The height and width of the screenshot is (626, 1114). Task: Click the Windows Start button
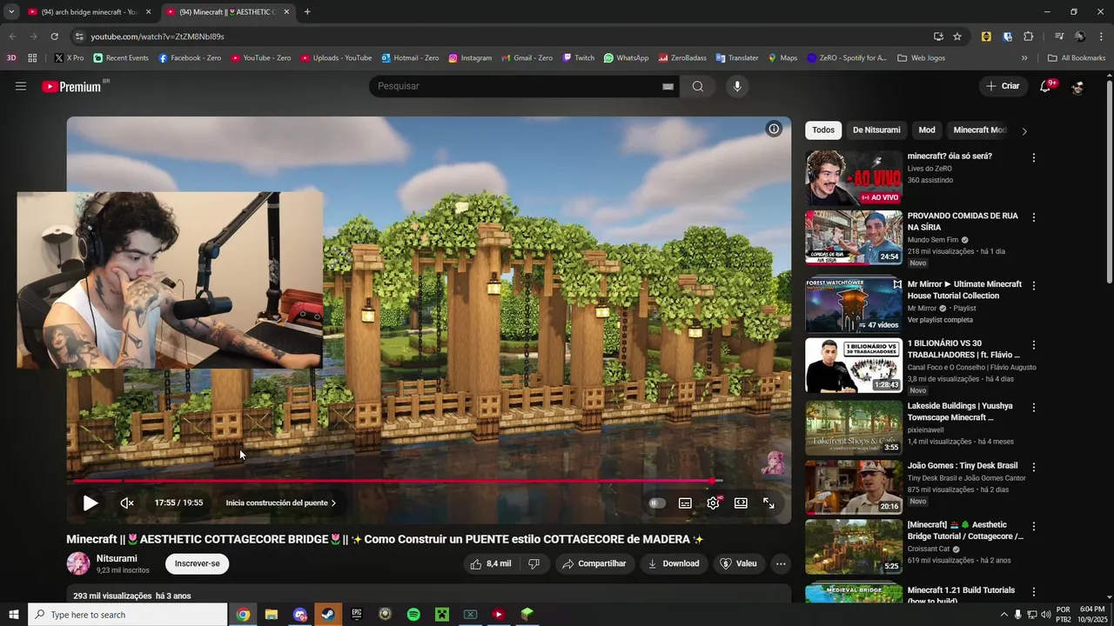click(14, 615)
